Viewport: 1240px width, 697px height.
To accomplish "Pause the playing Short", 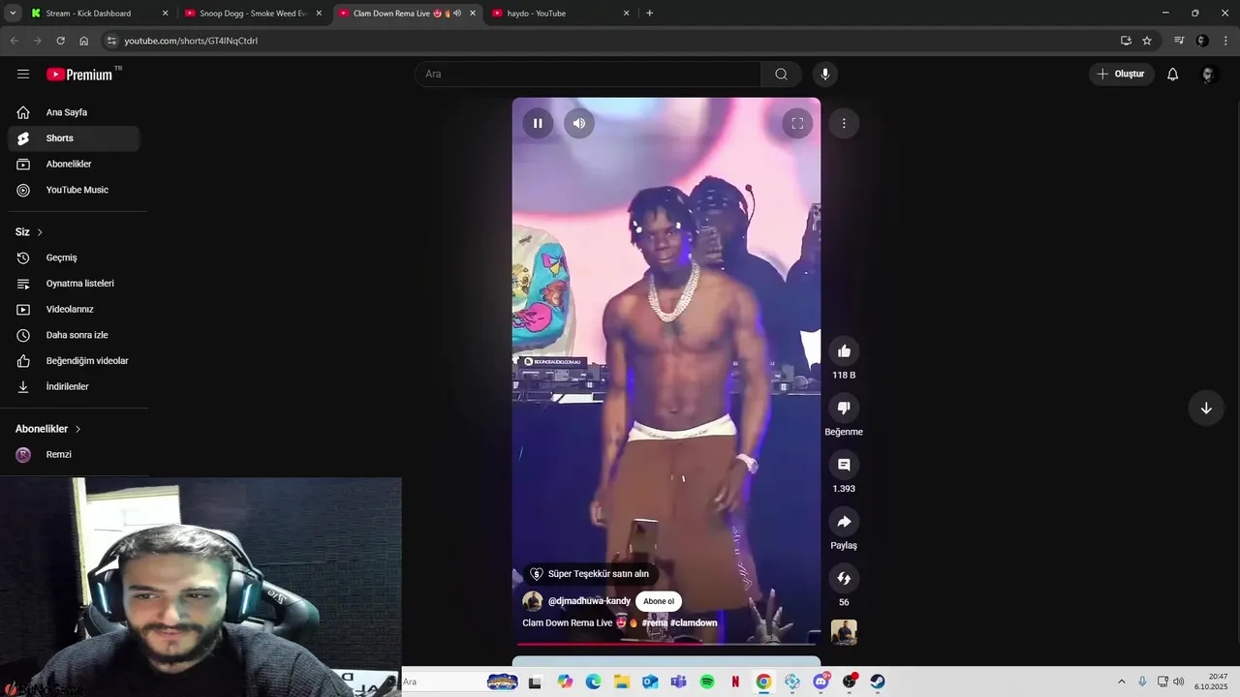I will (538, 123).
